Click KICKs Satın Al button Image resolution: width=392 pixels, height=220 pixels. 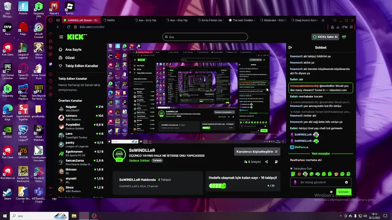pos(325,37)
